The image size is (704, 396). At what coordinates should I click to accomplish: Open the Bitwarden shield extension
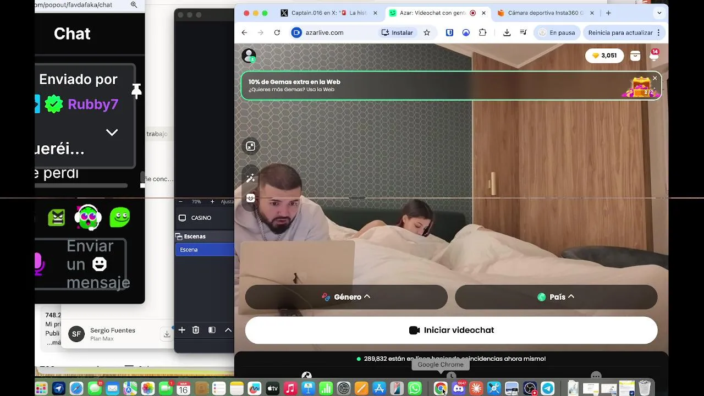(449, 32)
